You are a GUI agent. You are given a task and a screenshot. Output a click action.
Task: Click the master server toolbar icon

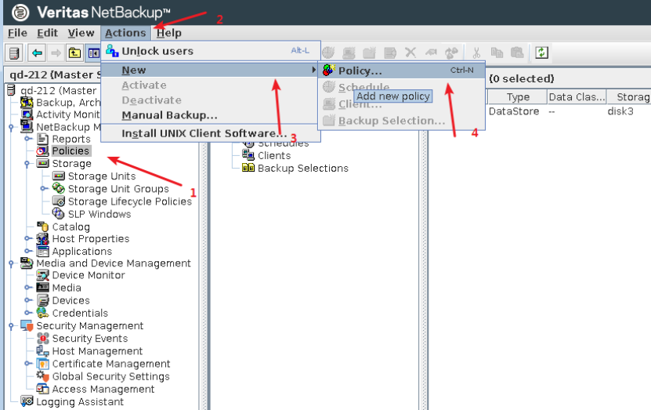(13, 53)
